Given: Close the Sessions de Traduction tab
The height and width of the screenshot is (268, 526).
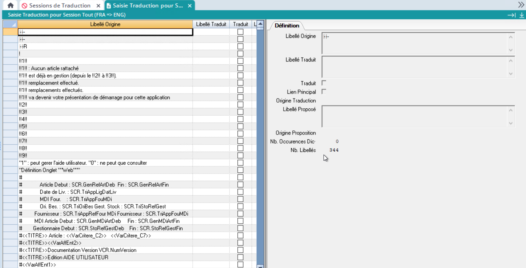Looking at the screenshot, I should coord(99,6).
